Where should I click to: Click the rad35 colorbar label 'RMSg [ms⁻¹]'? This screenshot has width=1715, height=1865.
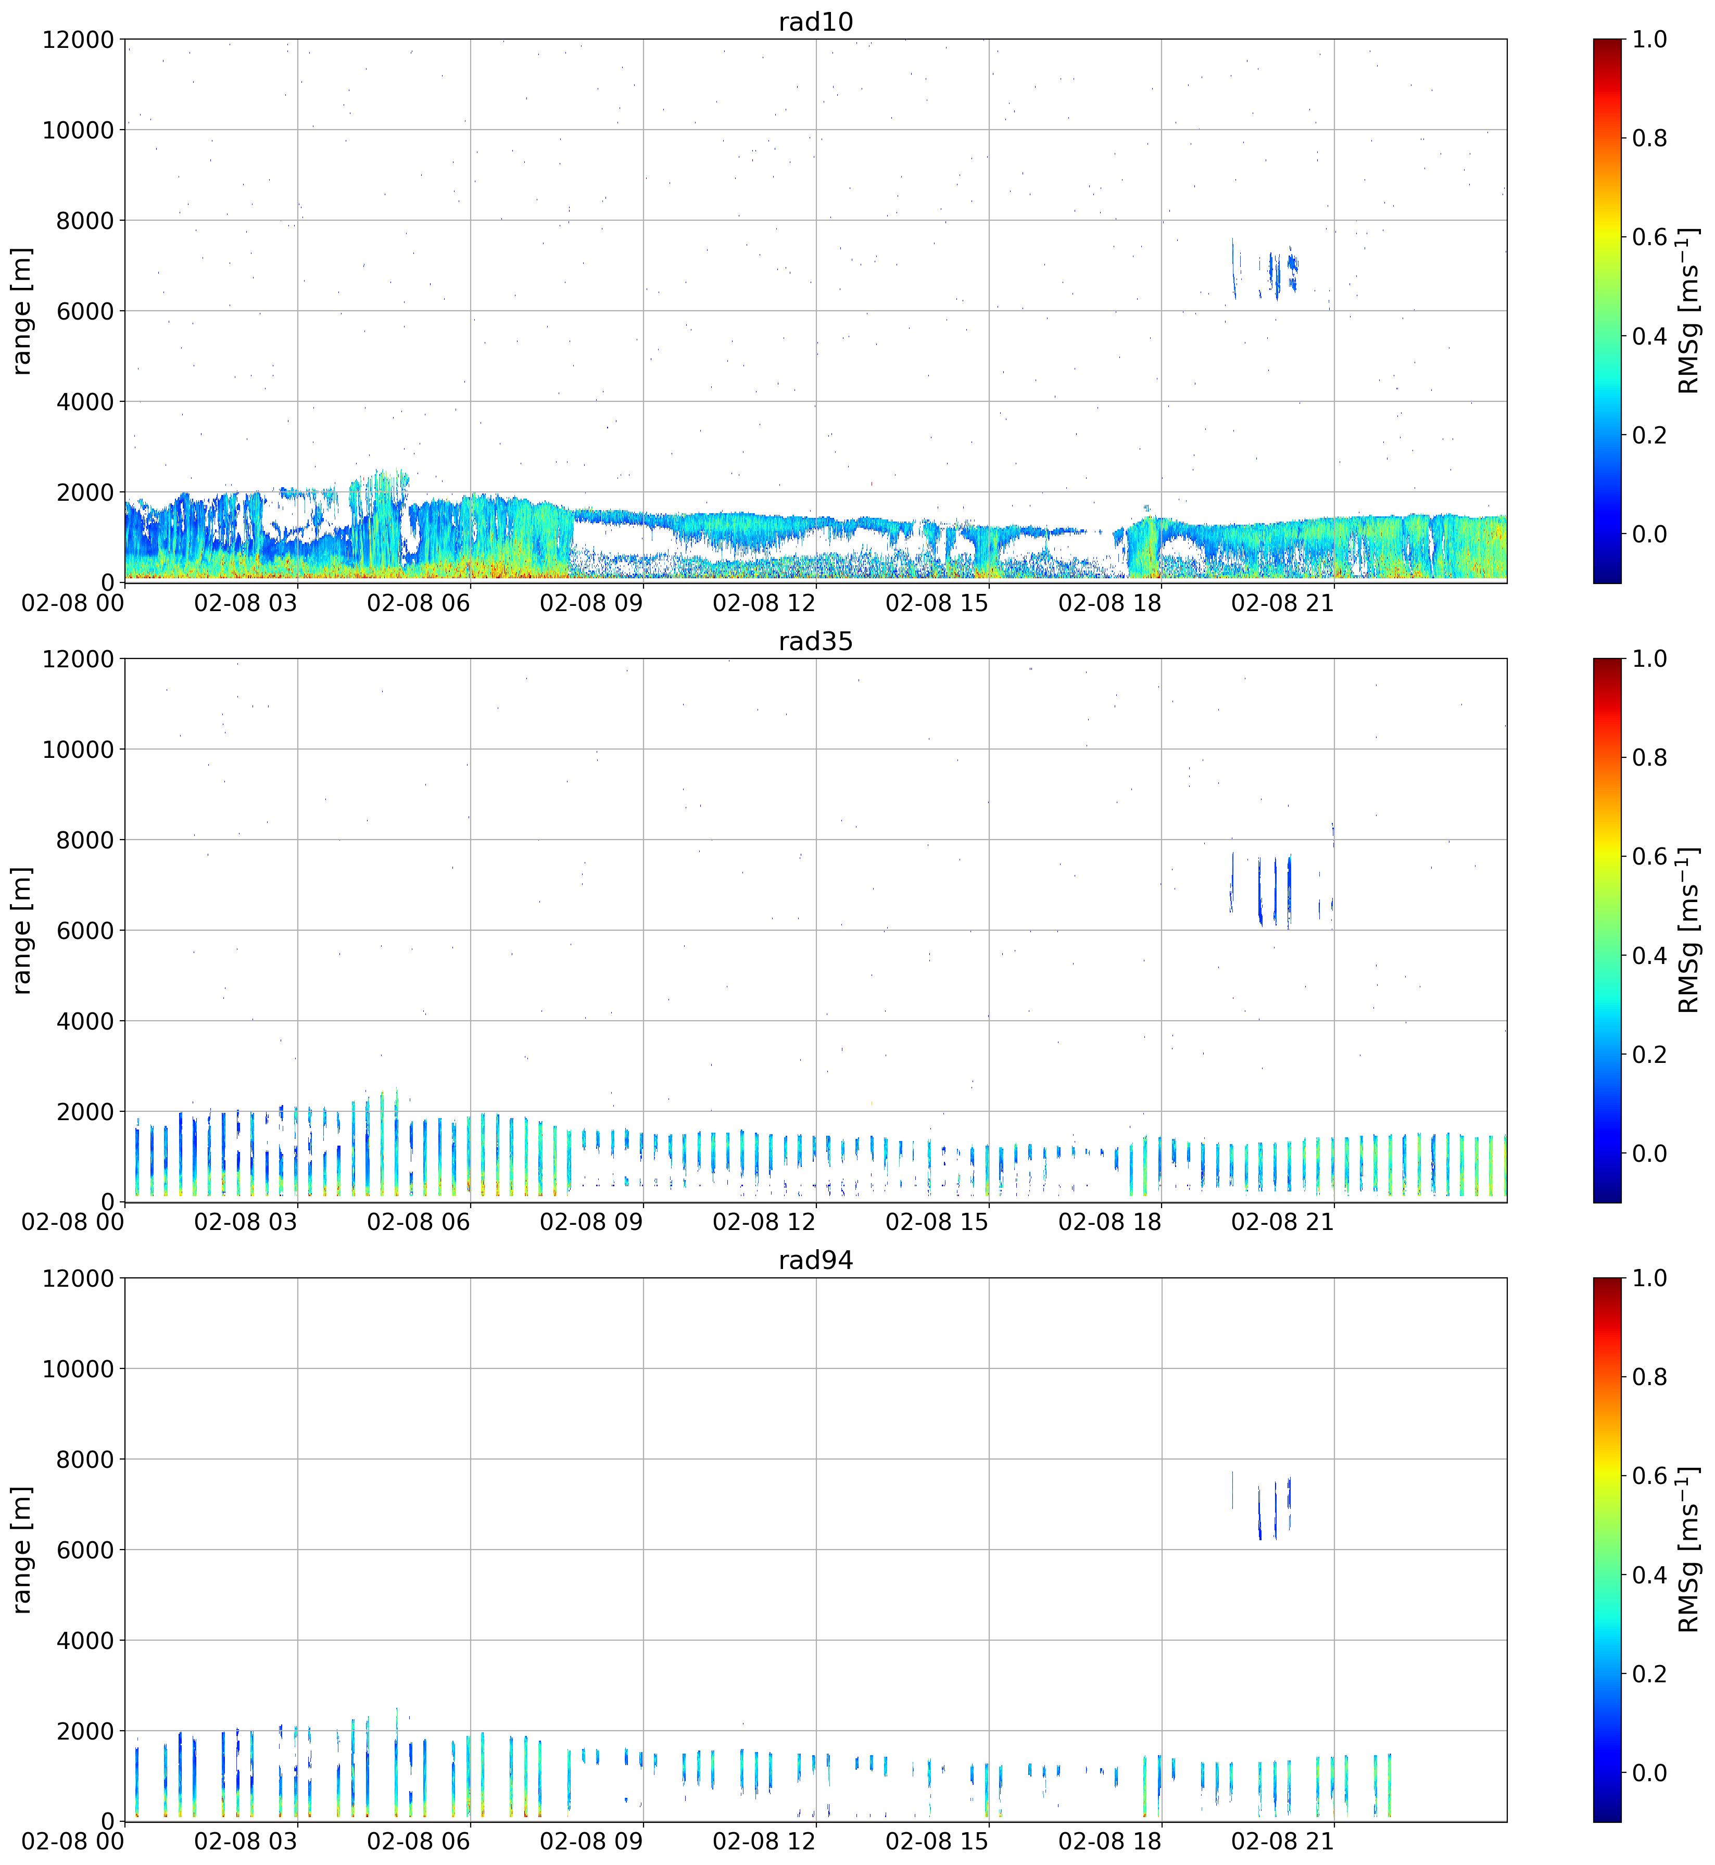pos(1689,931)
